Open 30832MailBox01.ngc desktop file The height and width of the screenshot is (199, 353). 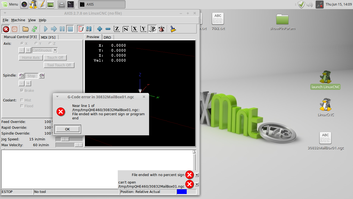pos(326,141)
